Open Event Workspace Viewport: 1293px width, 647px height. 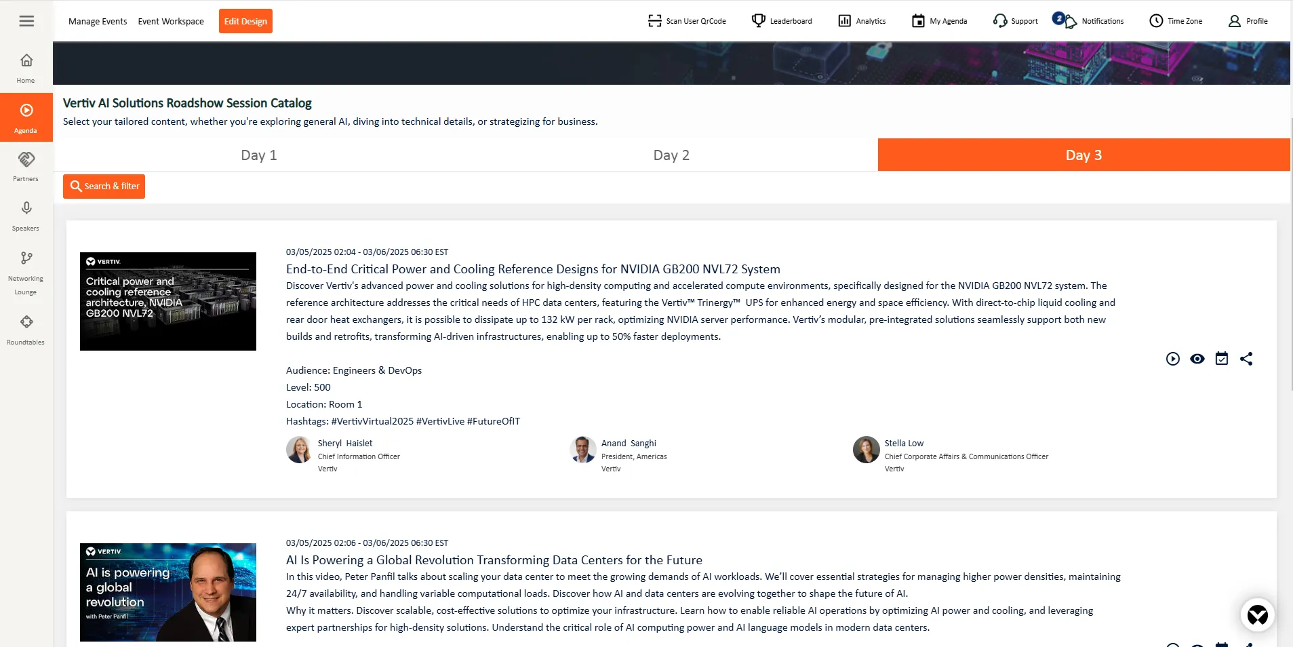(x=171, y=21)
